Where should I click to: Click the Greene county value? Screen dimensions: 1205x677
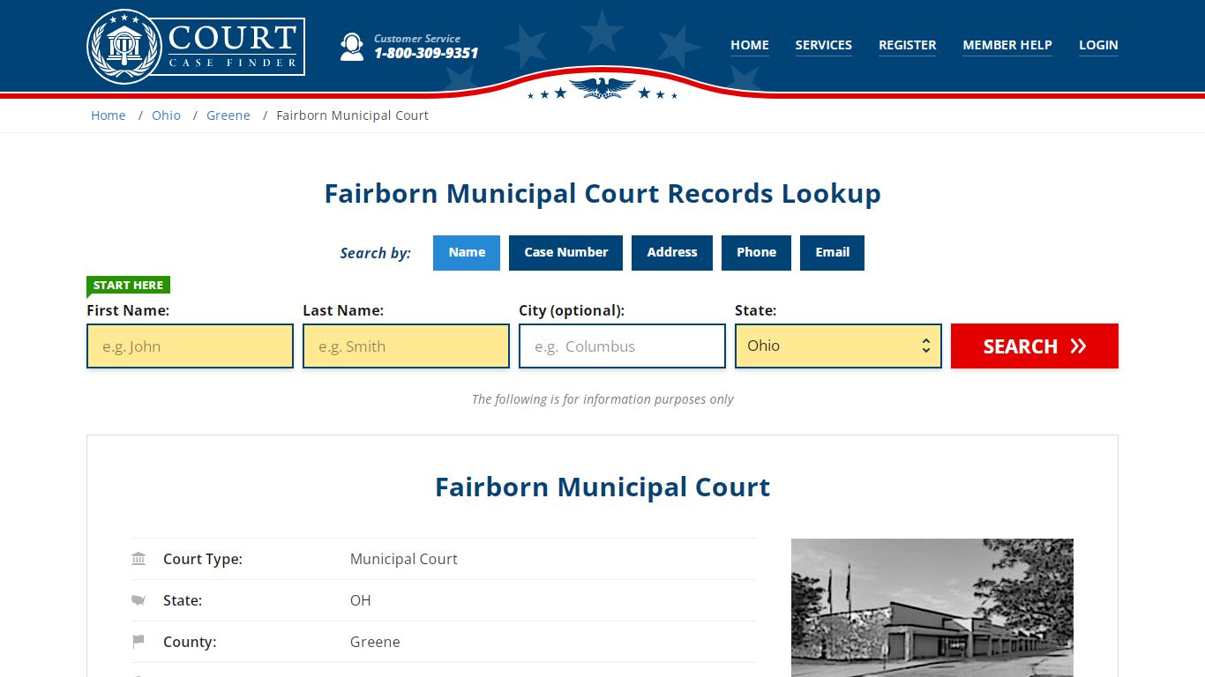(375, 642)
